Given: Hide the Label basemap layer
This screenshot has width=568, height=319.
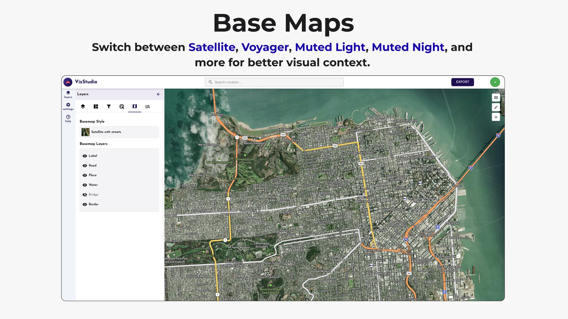Looking at the screenshot, I should pos(85,156).
